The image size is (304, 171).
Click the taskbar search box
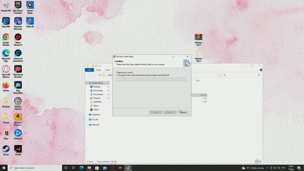pyautogui.click(x=35, y=168)
